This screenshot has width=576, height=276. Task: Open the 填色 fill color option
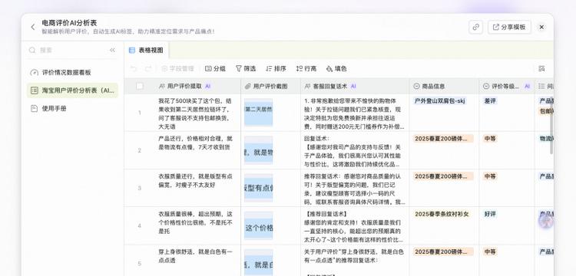click(x=336, y=68)
